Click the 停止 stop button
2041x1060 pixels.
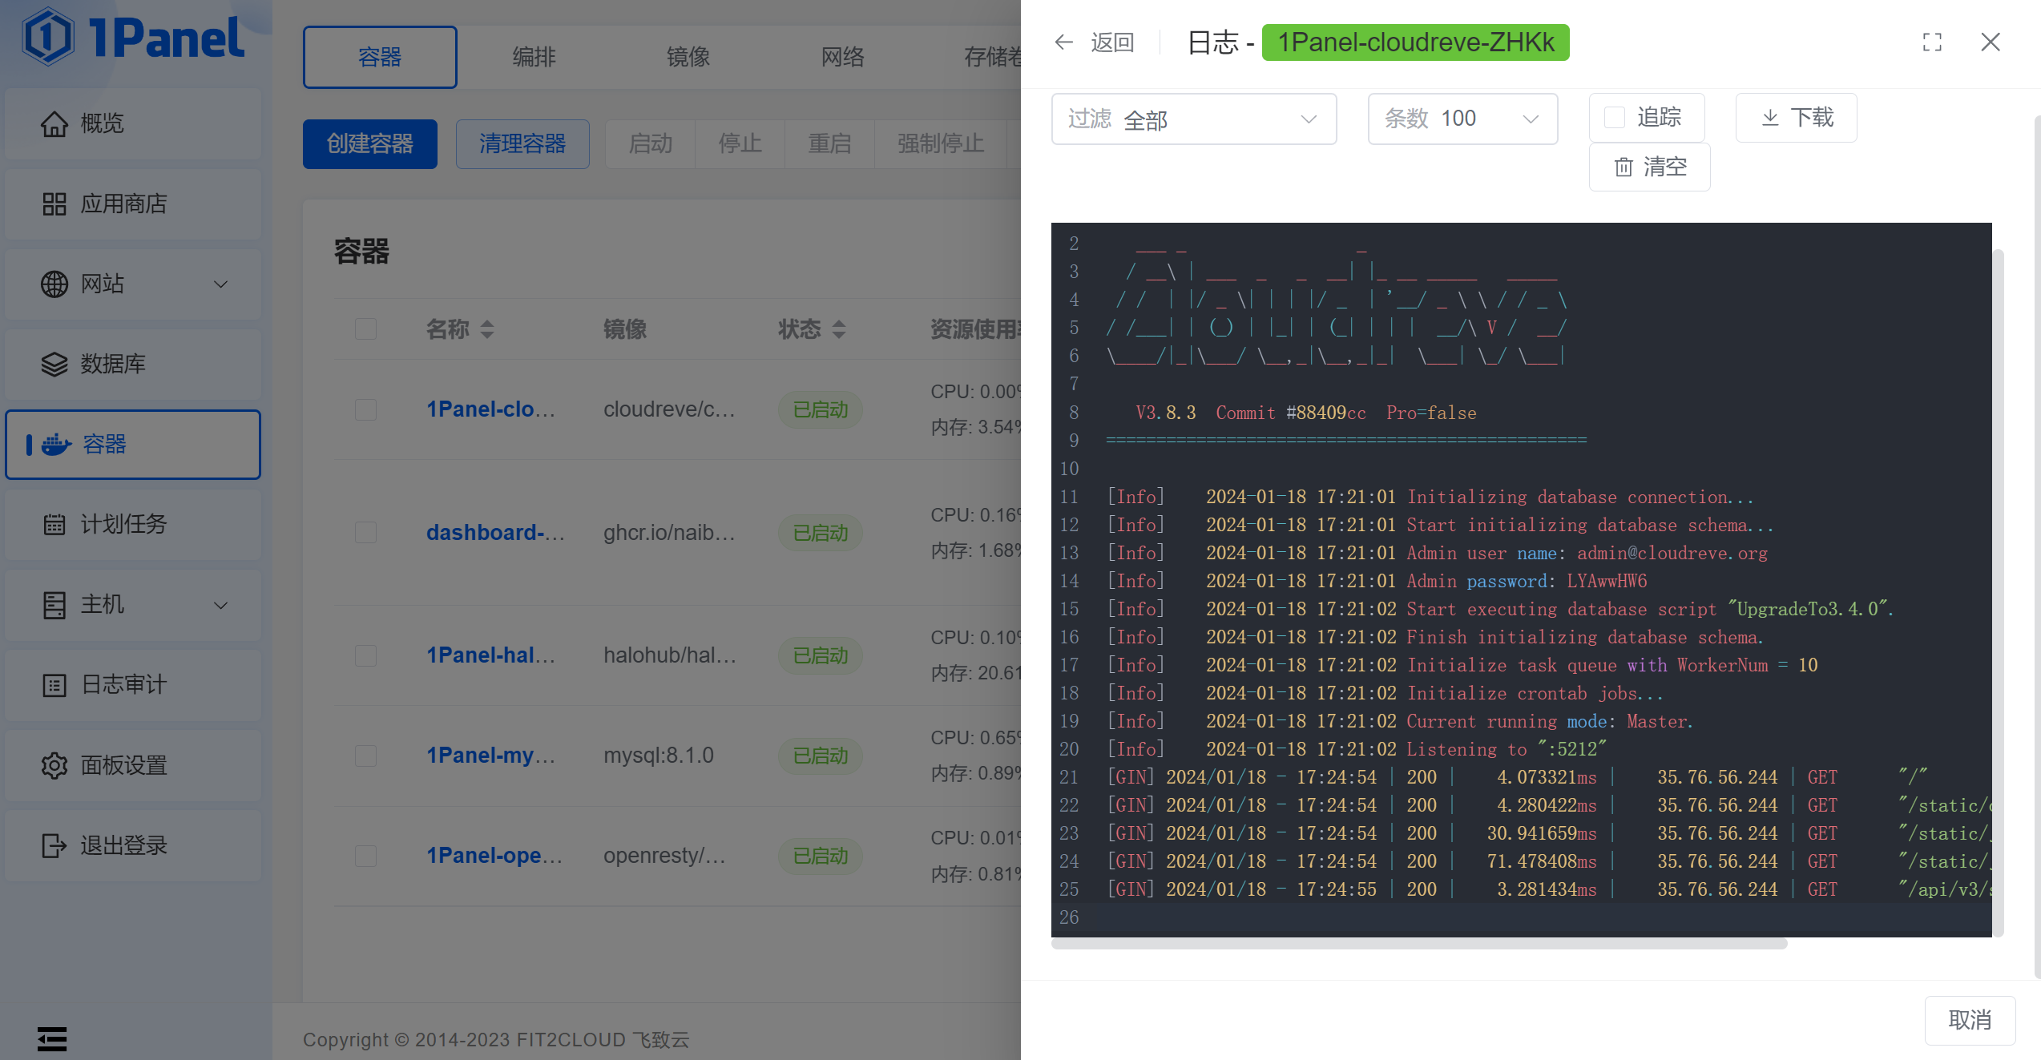[x=740, y=143]
